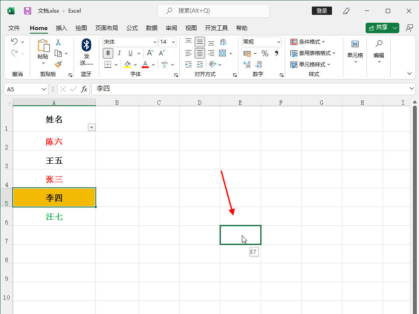The width and height of the screenshot is (419, 314).
Task: Switch to 页面布局 tab
Action: (106, 28)
